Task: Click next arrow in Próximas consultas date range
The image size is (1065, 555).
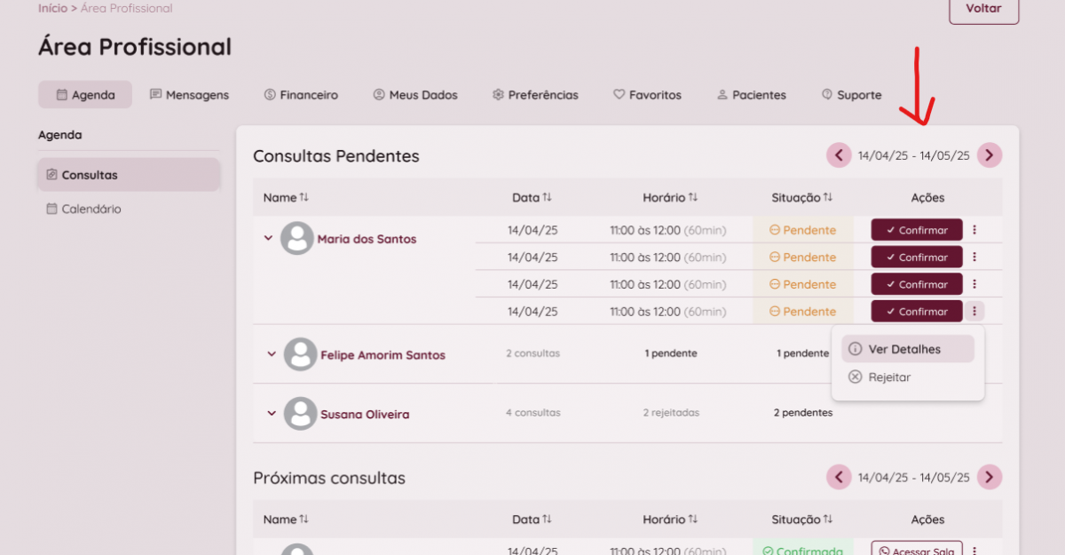Action: click(x=990, y=477)
